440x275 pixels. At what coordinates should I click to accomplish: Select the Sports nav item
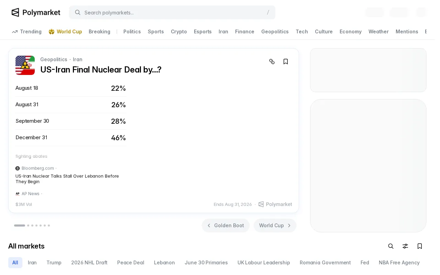point(156,32)
